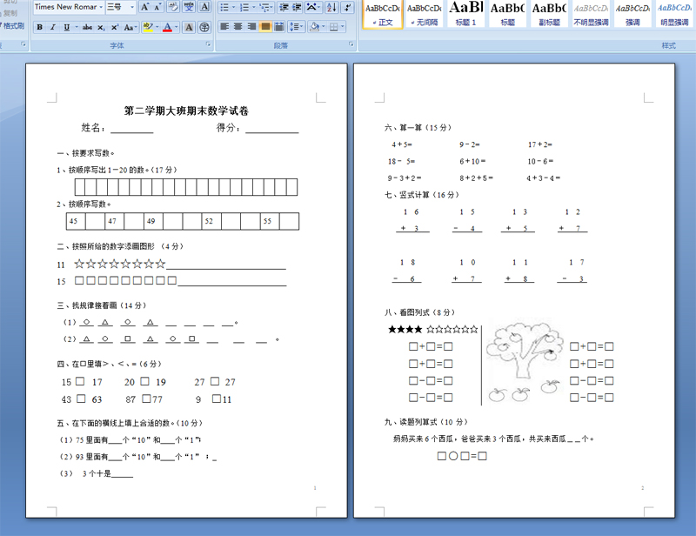Insert an enclosed character via the 字 icon

204,27
